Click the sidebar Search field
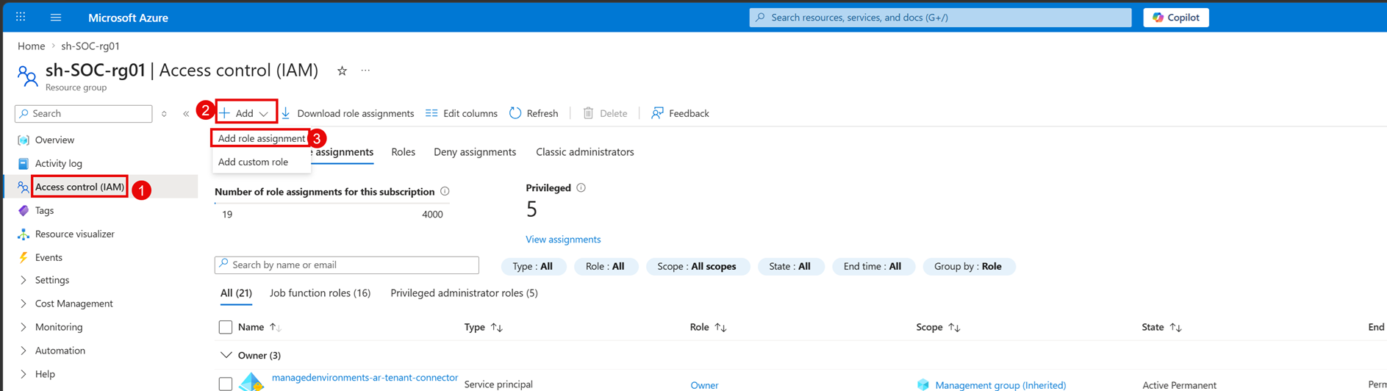 (x=84, y=113)
